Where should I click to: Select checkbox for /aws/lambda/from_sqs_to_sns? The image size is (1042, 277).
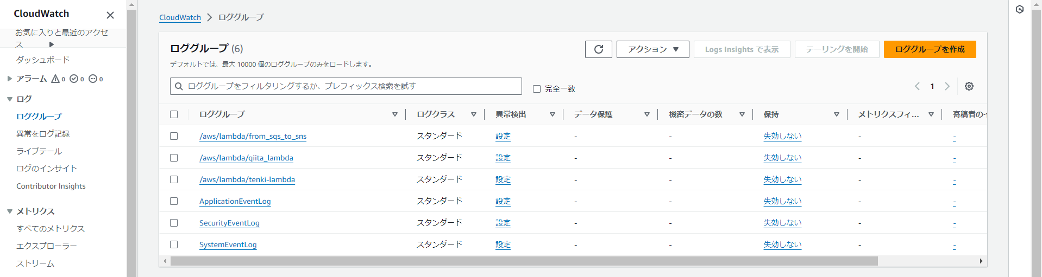(174, 136)
